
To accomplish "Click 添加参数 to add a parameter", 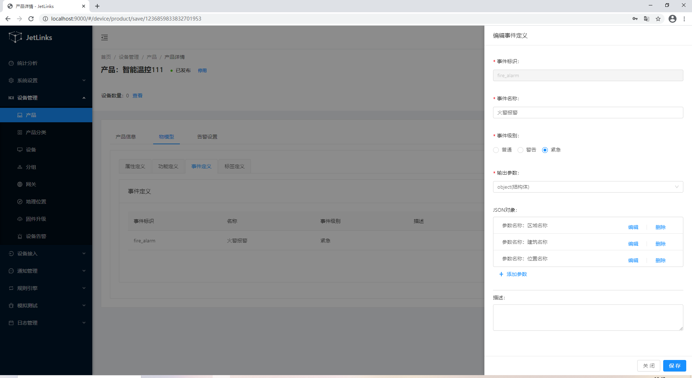I will pos(513,274).
